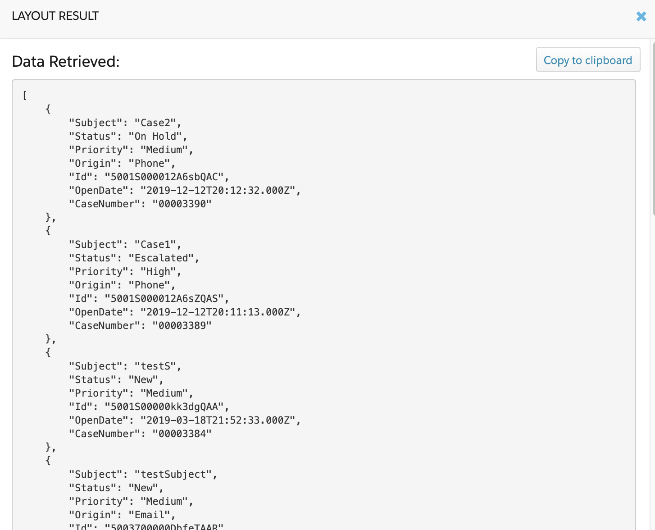This screenshot has height=530, width=655.
Task: Click OpenDate 2019-03-18T21:52:33.000Z line
Action: [185, 420]
